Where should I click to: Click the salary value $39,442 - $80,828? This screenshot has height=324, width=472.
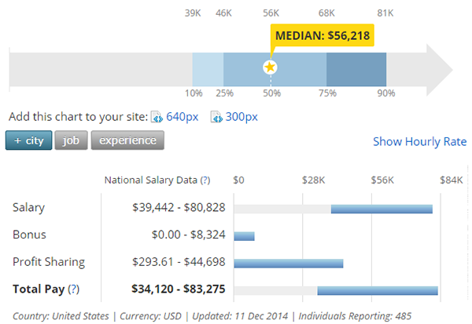[x=179, y=207]
